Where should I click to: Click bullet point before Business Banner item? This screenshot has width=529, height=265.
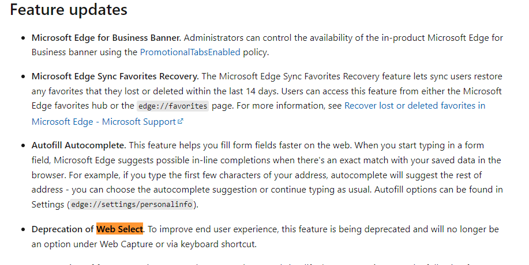point(22,38)
